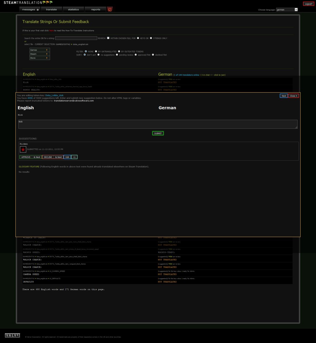
Task: Open the translate tab
Action: tap(51, 9)
